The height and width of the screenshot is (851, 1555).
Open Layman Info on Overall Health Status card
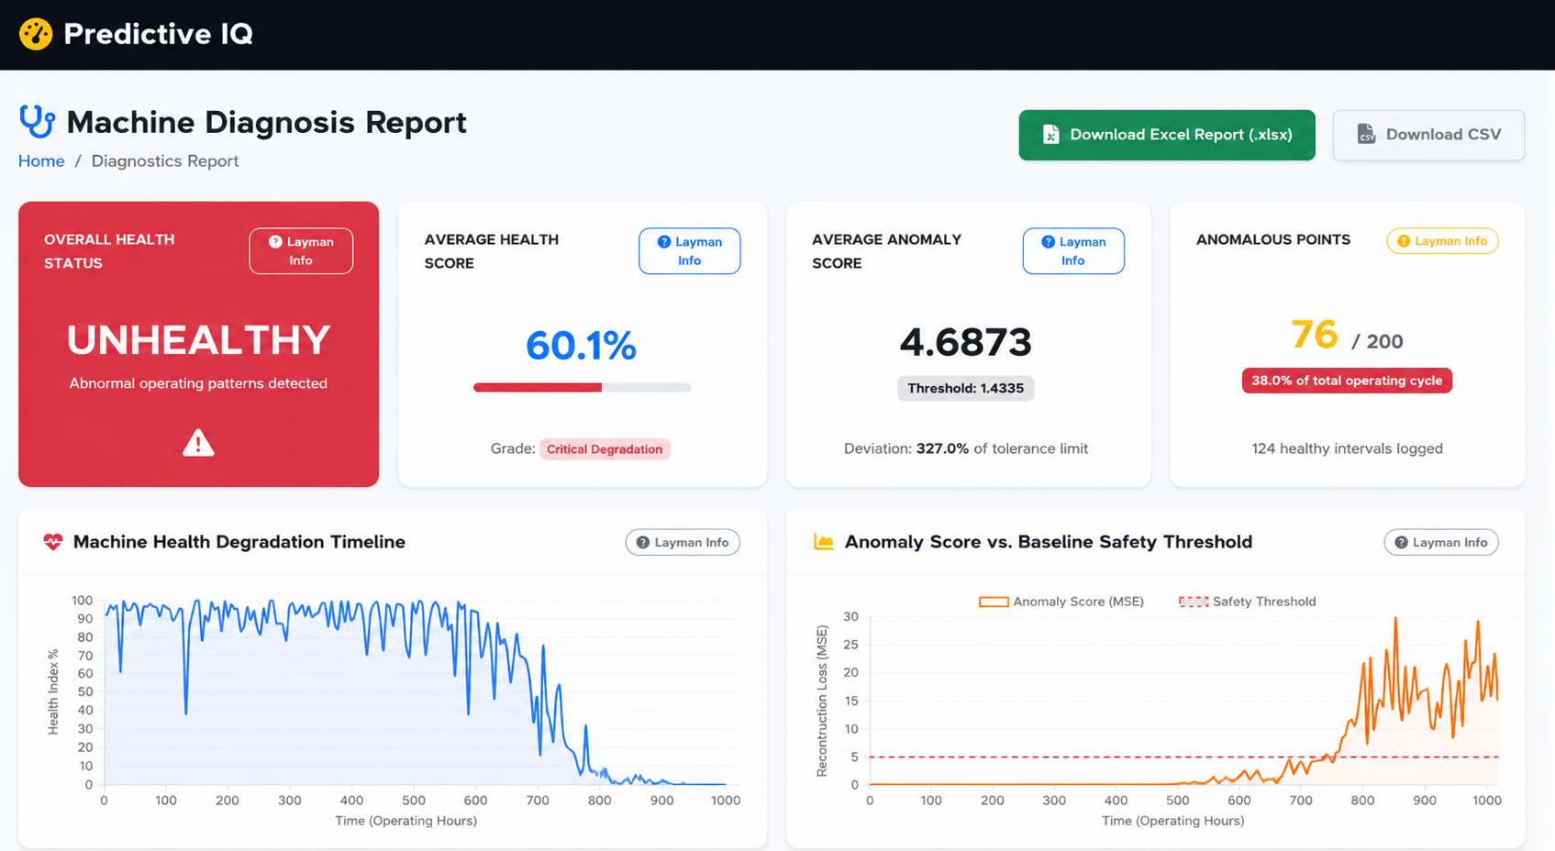coord(301,250)
